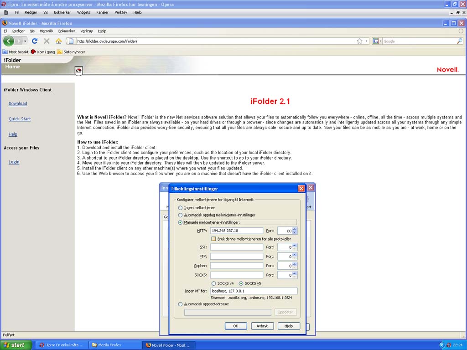Click the Novell logo in the banner
467x350 pixels.
point(448,70)
